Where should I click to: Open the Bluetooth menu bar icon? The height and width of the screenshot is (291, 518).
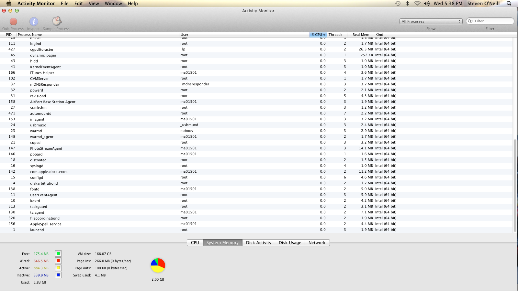(x=408, y=3)
